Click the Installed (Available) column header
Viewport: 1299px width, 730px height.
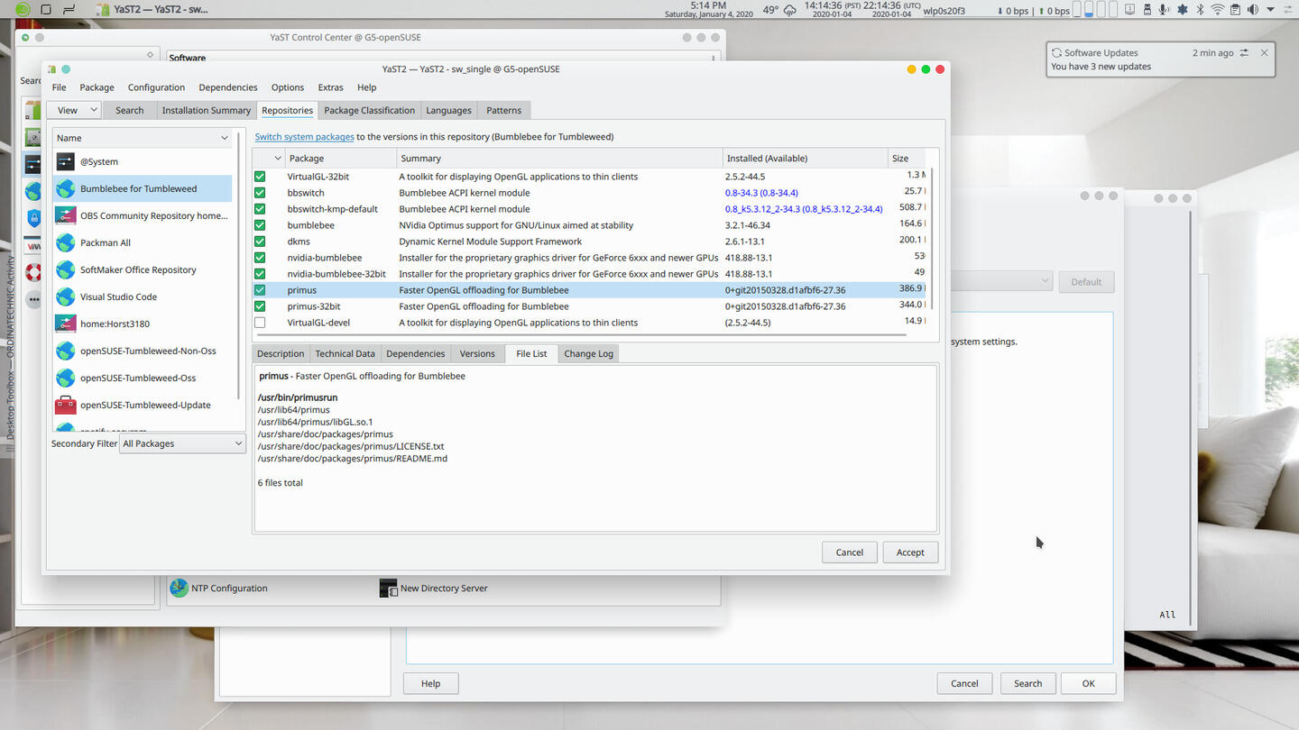pyautogui.click(x=805, y=158)
